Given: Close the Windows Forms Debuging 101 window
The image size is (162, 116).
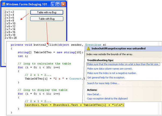Looking at the screenshot, I should coord(63,4).
